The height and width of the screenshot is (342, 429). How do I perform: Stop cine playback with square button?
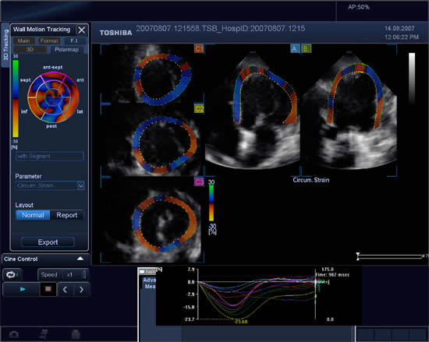[48, 289]
